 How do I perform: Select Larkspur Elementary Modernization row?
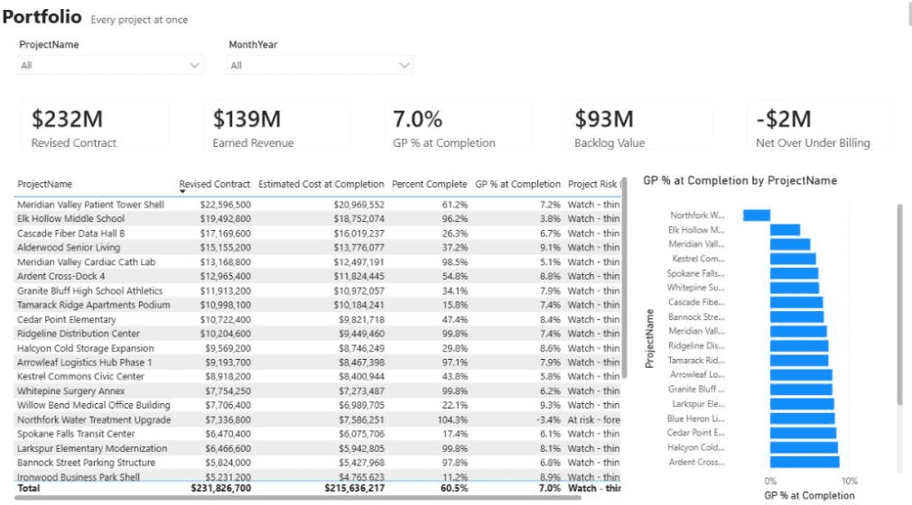tap(318, 448)
